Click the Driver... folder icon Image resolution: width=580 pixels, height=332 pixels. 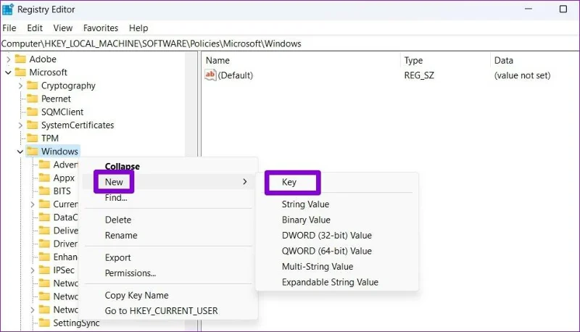pos(44,244)
